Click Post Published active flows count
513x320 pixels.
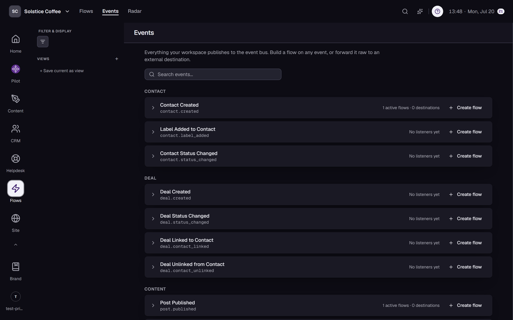[411, 305]
